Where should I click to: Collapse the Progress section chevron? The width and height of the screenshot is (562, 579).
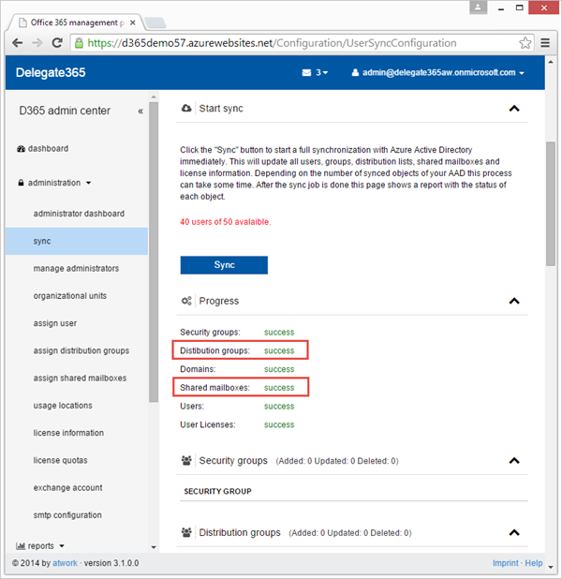(514, 301)
